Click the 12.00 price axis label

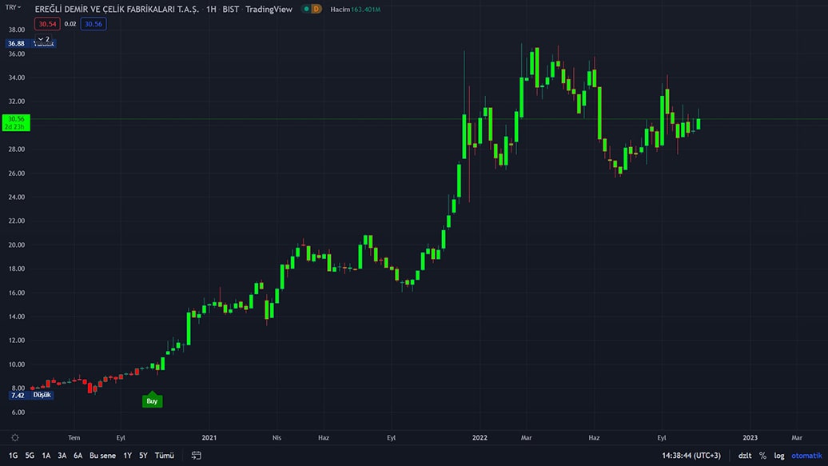tap(16, 341)
